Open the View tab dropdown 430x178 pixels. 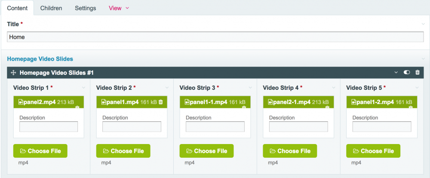119,8
